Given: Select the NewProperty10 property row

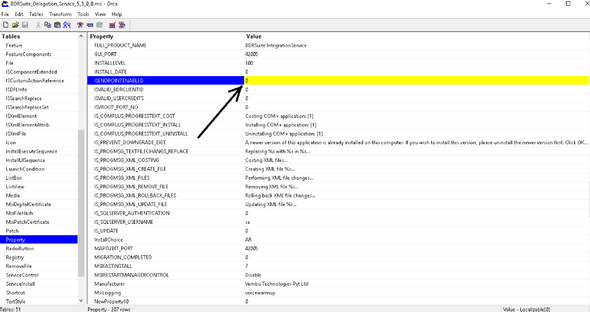Looking at the screenshot, I should point(111,302).
